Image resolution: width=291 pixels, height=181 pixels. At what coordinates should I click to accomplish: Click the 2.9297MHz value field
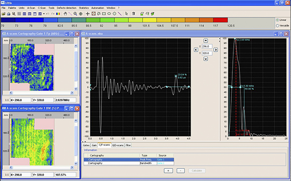[x=65, y=100]
